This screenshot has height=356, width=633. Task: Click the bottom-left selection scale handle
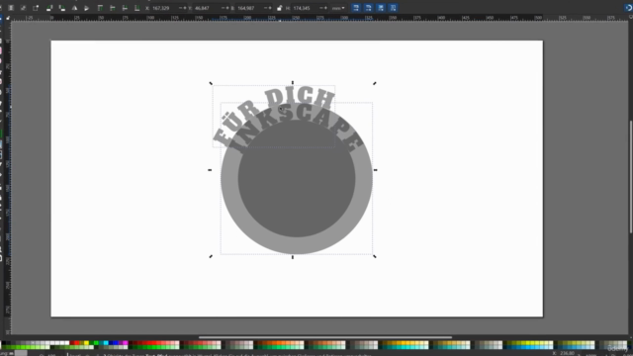211,256
